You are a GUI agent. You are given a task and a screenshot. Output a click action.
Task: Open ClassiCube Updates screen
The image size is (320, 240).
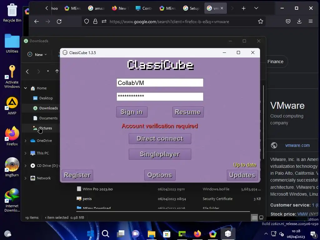242,175
